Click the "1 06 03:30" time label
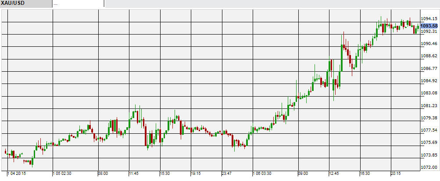 pyautogui.click(x=264, y=174)
